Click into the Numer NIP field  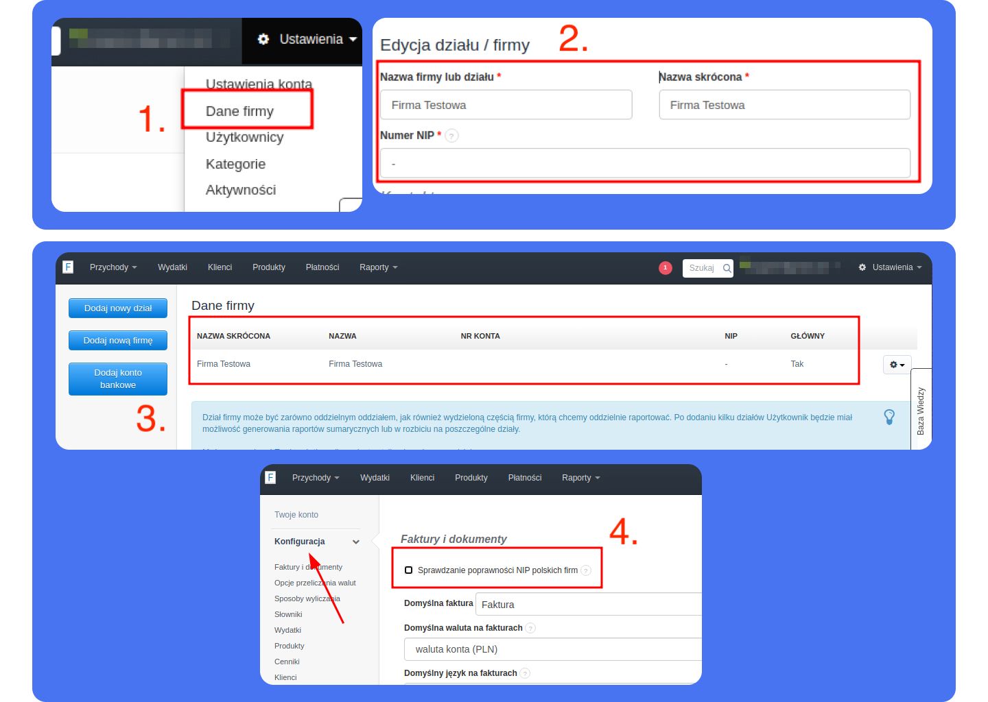pos(645,164)
